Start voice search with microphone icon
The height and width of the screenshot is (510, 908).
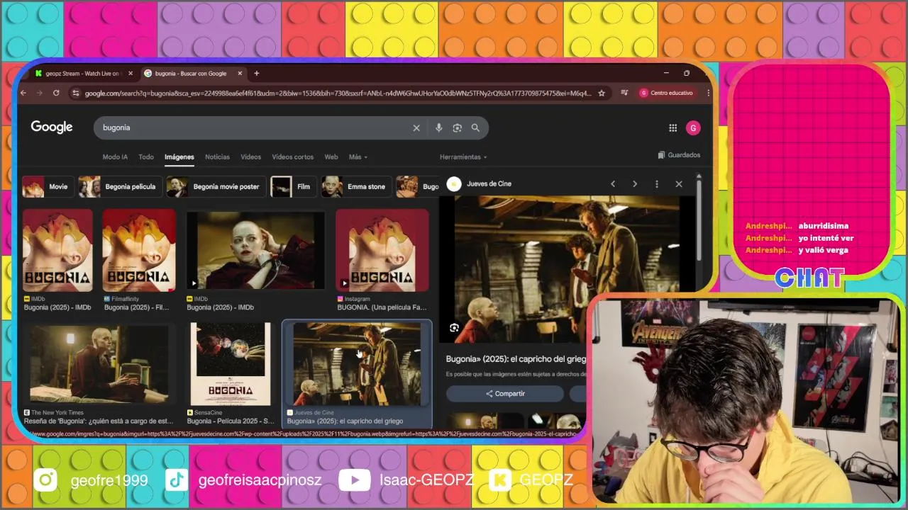(x=438, y=128)
